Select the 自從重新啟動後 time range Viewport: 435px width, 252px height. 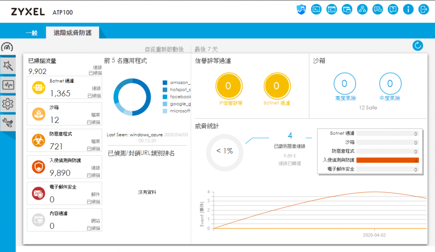coord(164,49)
